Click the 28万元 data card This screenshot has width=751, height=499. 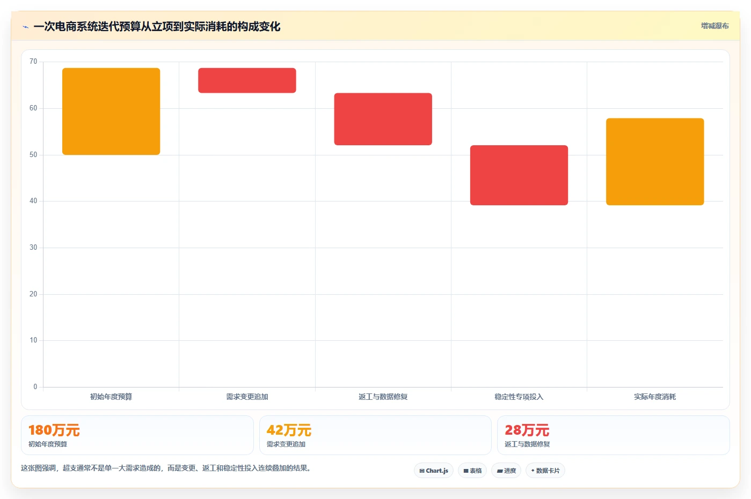pos(614,435)
